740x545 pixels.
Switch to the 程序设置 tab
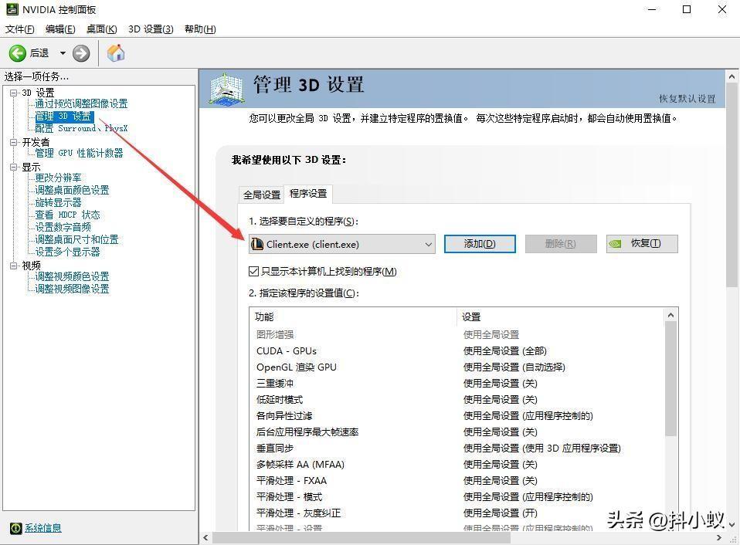308,193
